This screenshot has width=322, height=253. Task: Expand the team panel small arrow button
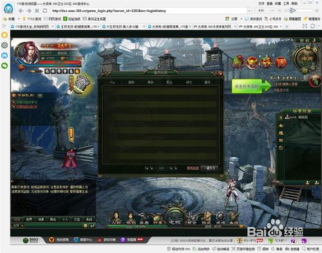point(40,96)
